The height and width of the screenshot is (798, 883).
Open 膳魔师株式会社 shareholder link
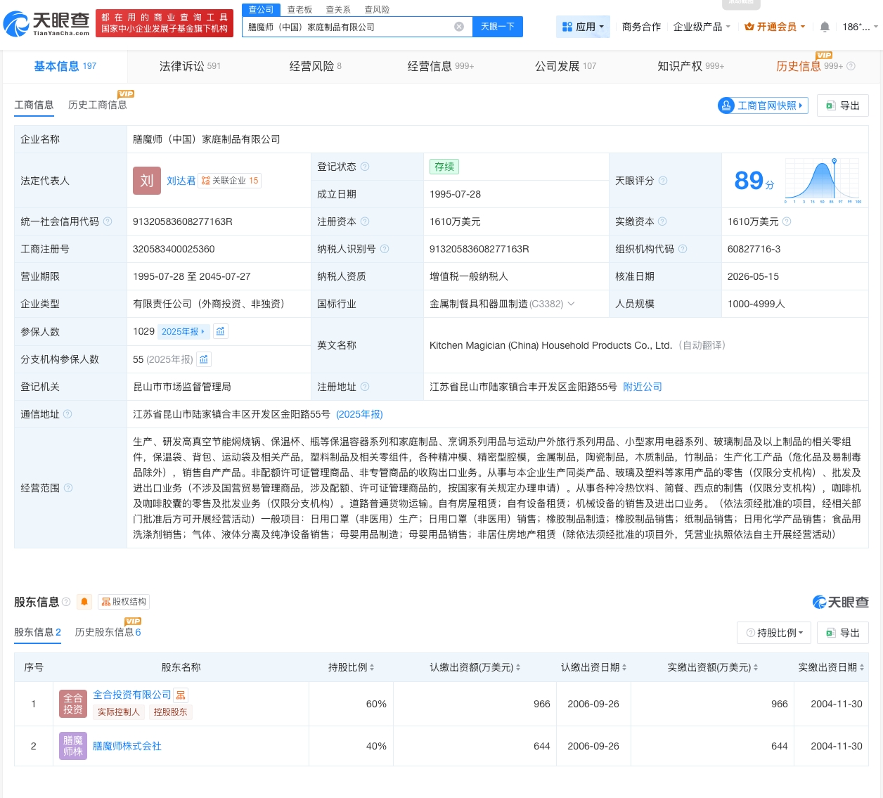pos(127,746)
